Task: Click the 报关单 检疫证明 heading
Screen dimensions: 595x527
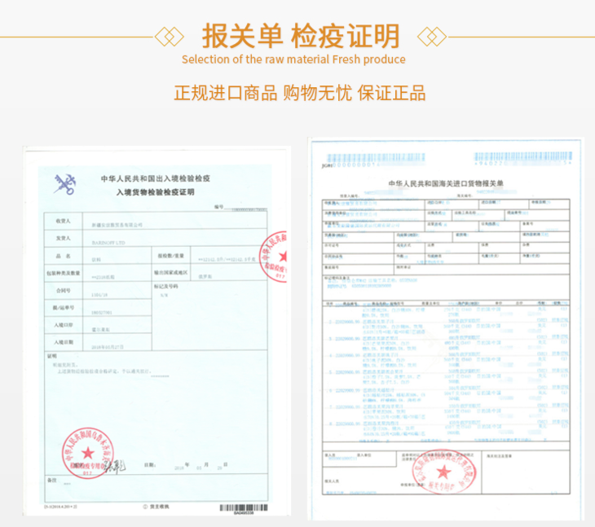Action: [298, 37]
